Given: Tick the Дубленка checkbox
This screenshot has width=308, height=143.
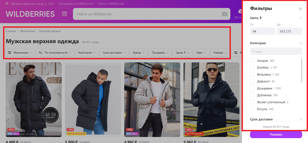Looking at the screenshot, I should pyautogui.click(x=252, y=95).
